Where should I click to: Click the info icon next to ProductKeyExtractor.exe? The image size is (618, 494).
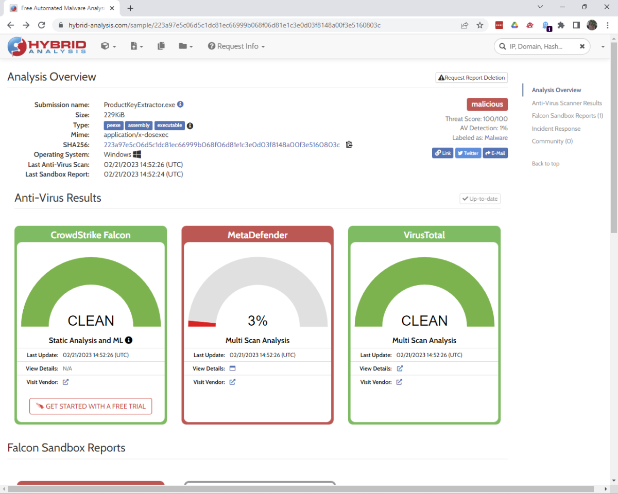pyautogui.click(x=180, y=104)
